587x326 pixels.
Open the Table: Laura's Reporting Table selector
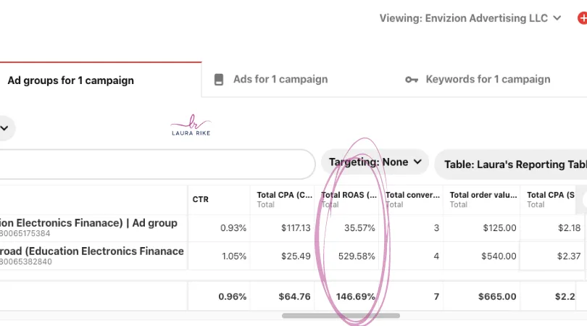(x=513, y=164)
